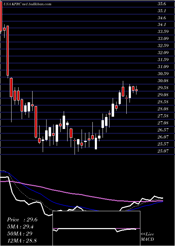Click the 35.1 price axis label
Image resolution: width=175 pixels, height=246 pixels.
point(162,11)
